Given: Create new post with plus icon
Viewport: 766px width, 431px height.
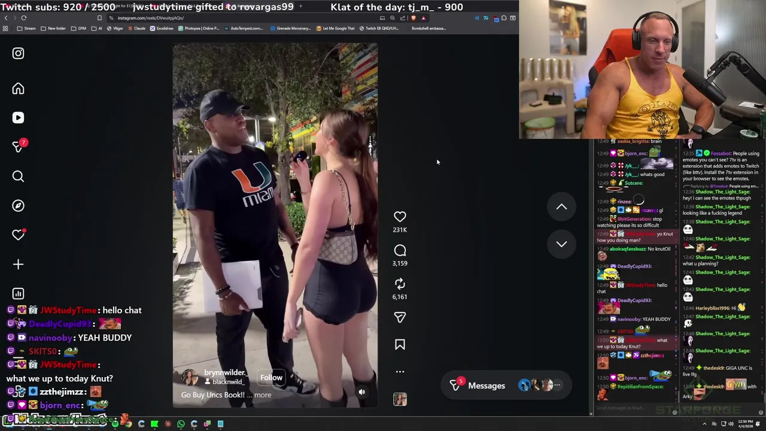Looking at the screenshot, I should 18,264.
